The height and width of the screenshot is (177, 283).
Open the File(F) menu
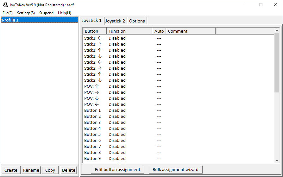coord(8,13)
